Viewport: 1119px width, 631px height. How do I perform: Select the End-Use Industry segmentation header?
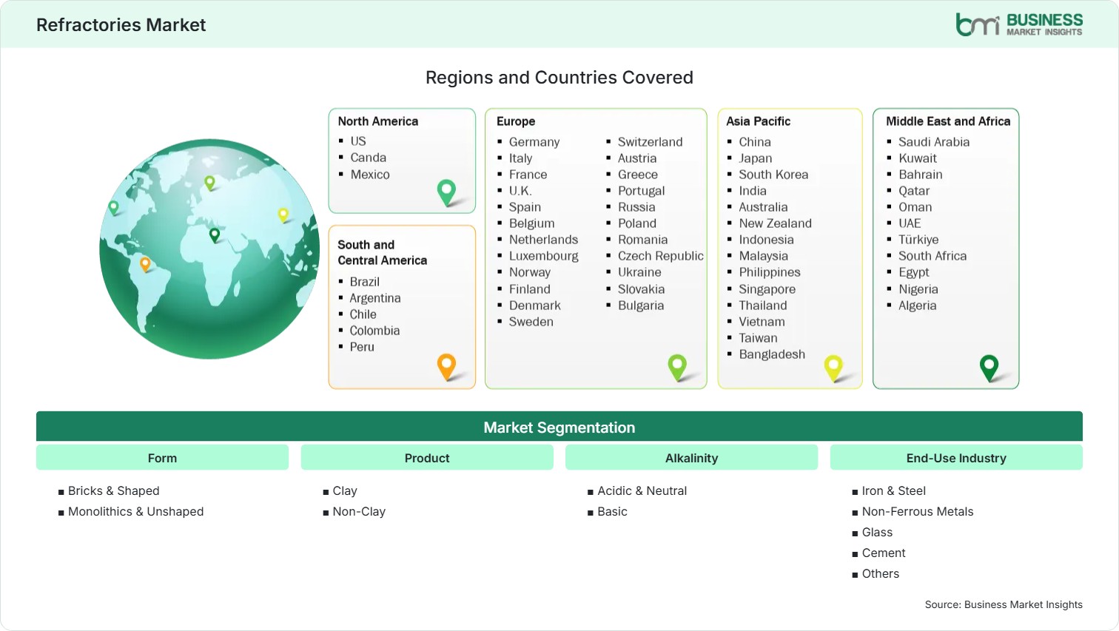956,458
